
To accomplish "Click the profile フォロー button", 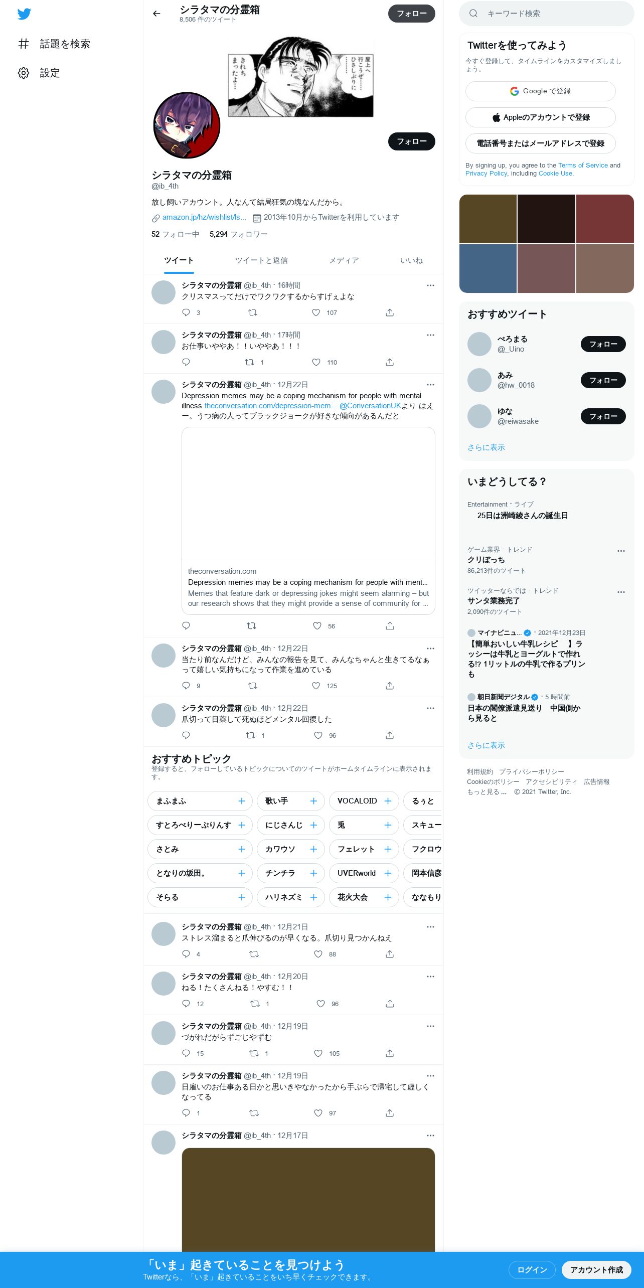I will tap(412, 141).
